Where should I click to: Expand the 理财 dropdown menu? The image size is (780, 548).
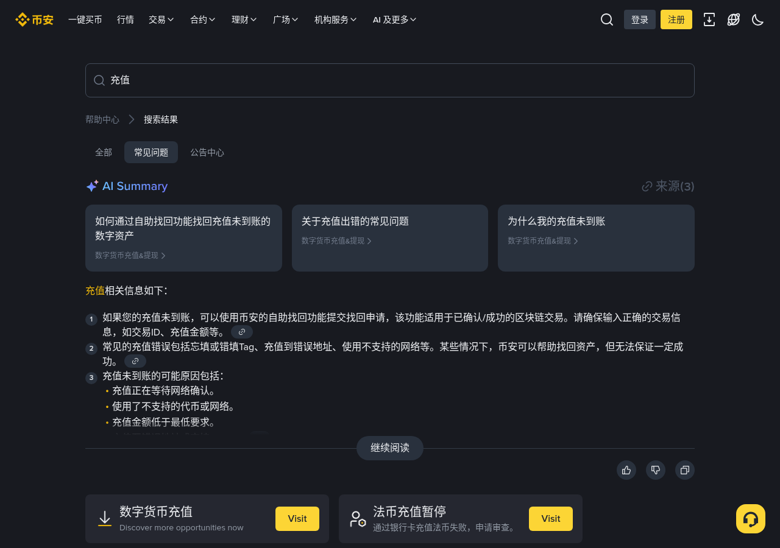point(244,19)
